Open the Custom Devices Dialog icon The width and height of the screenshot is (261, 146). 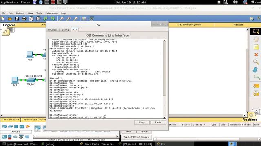[x=91, y=19]
